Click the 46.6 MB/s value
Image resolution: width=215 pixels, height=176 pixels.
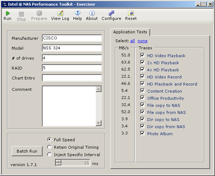[126, 83]
